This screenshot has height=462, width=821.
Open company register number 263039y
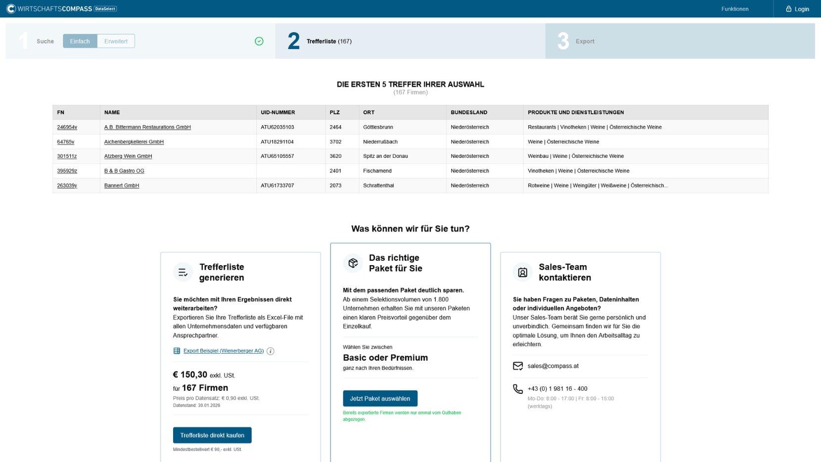pos(67,185)
